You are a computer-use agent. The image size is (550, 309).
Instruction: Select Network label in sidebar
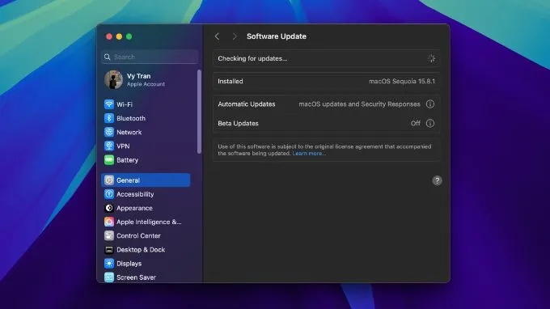129,132
